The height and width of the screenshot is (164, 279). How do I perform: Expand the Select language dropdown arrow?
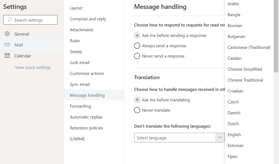click(220, 138)
